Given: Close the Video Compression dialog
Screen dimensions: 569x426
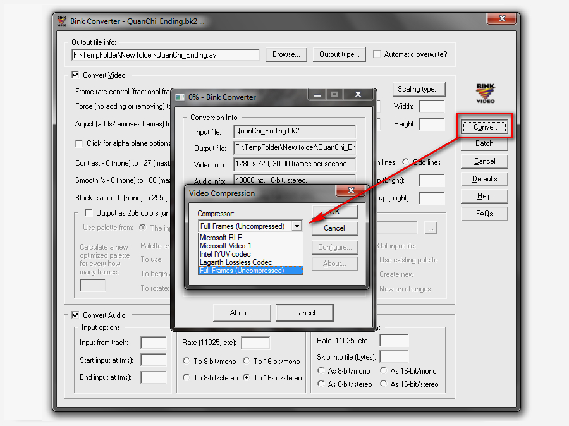Looking at the screenshot, I should pyautogui.click(x=351, y=190).
